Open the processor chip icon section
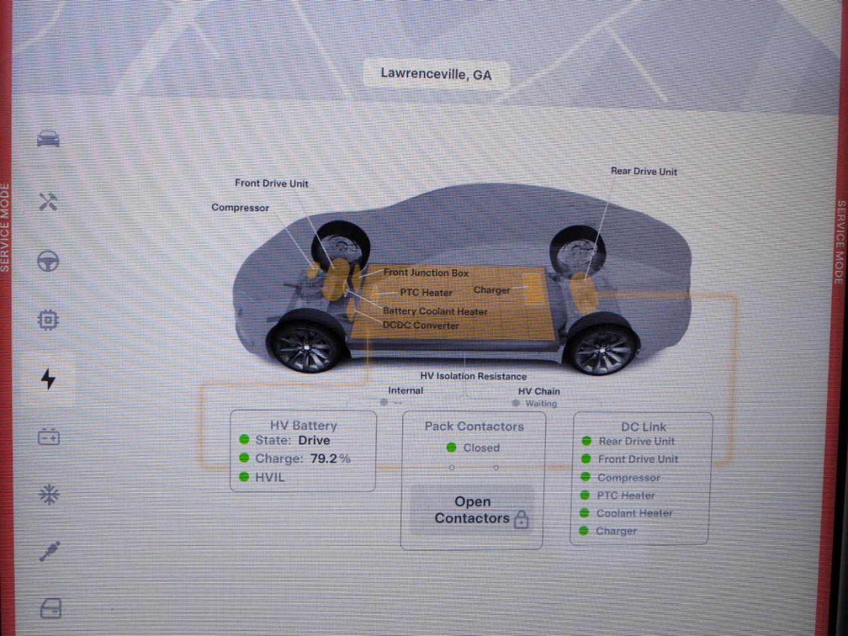848x636 pixels. (x=48, y=320)
